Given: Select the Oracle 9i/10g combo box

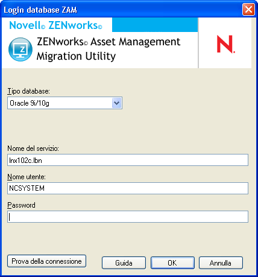Looking at the screenshot, I should (64, 103).
